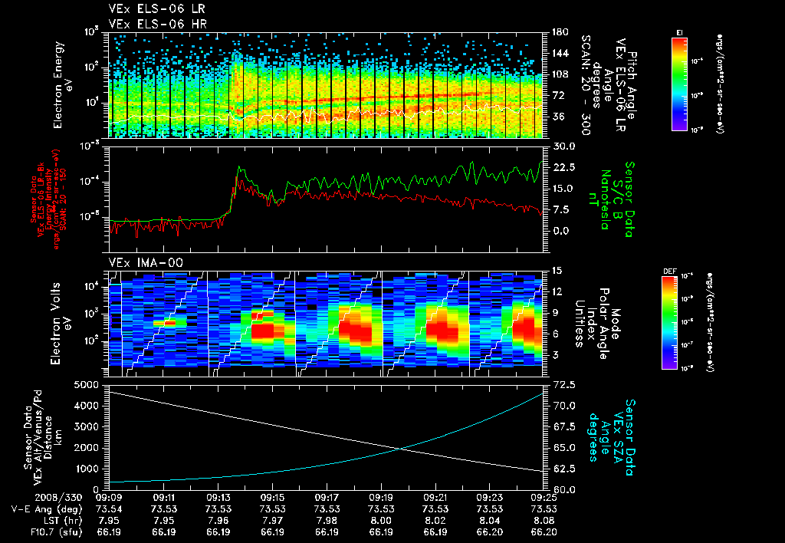Click the LST value '7.98'
This screenshot has width=785, height=543.
[x=327, y=521]
